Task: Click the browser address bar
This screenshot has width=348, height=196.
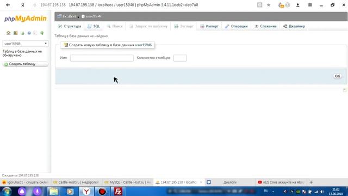Action: coord(133,5)
